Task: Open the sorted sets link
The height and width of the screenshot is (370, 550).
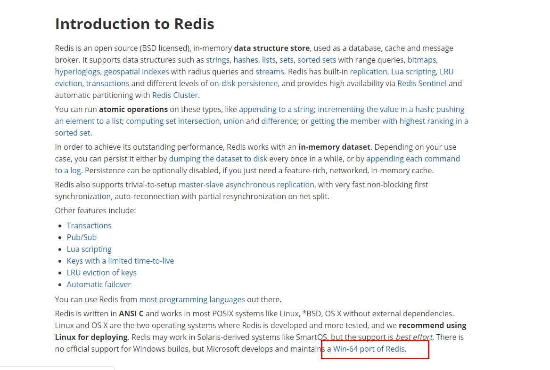Action: coord(317,60)
